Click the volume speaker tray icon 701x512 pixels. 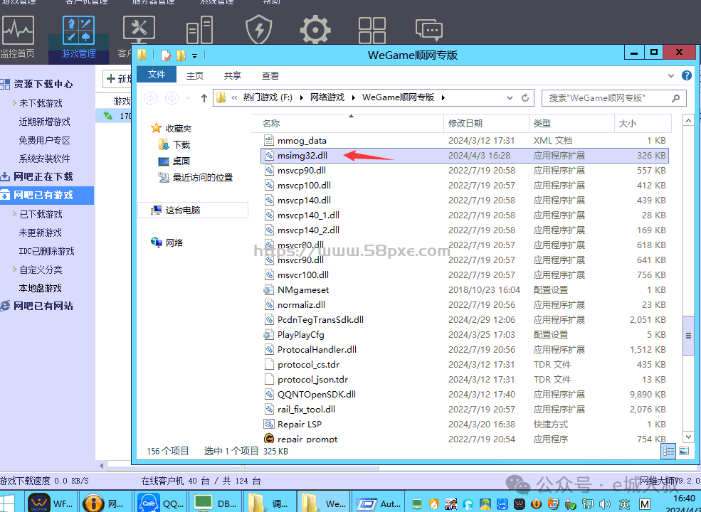point(605,504)
